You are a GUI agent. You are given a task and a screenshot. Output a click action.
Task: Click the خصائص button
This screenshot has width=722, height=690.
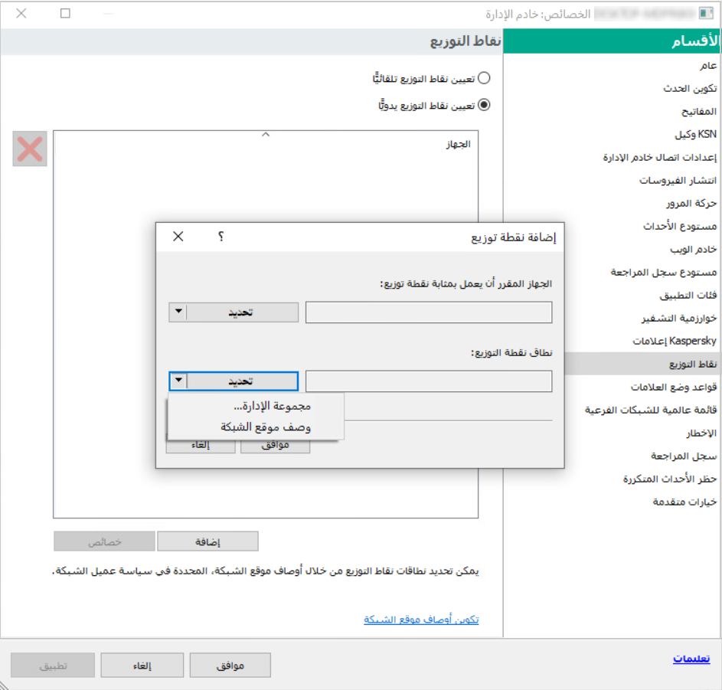click(102, 541)
